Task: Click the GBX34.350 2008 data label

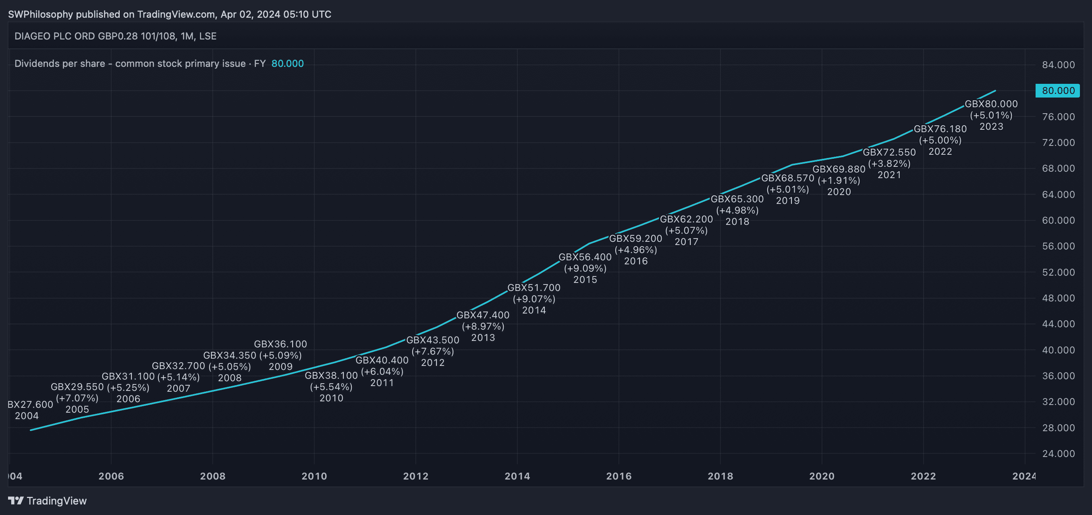Action: (x=229, y=367)
